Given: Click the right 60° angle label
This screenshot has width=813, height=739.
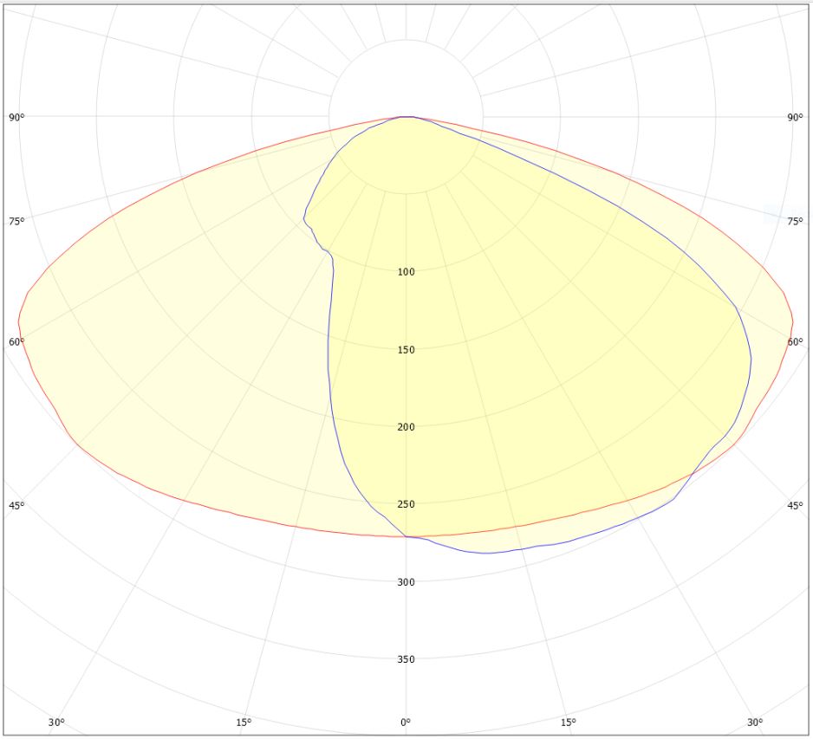Looking at the screenshot, I should [795, 342].
